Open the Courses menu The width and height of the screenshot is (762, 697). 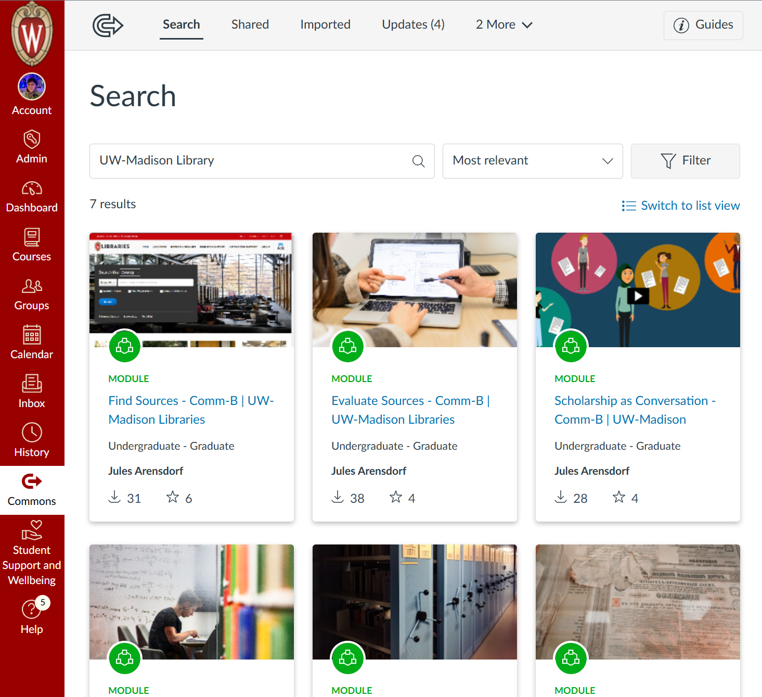[32, 246]
